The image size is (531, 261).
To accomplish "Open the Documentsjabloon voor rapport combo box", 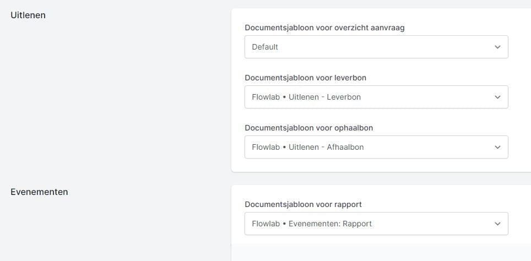I will tap(376, 224).
